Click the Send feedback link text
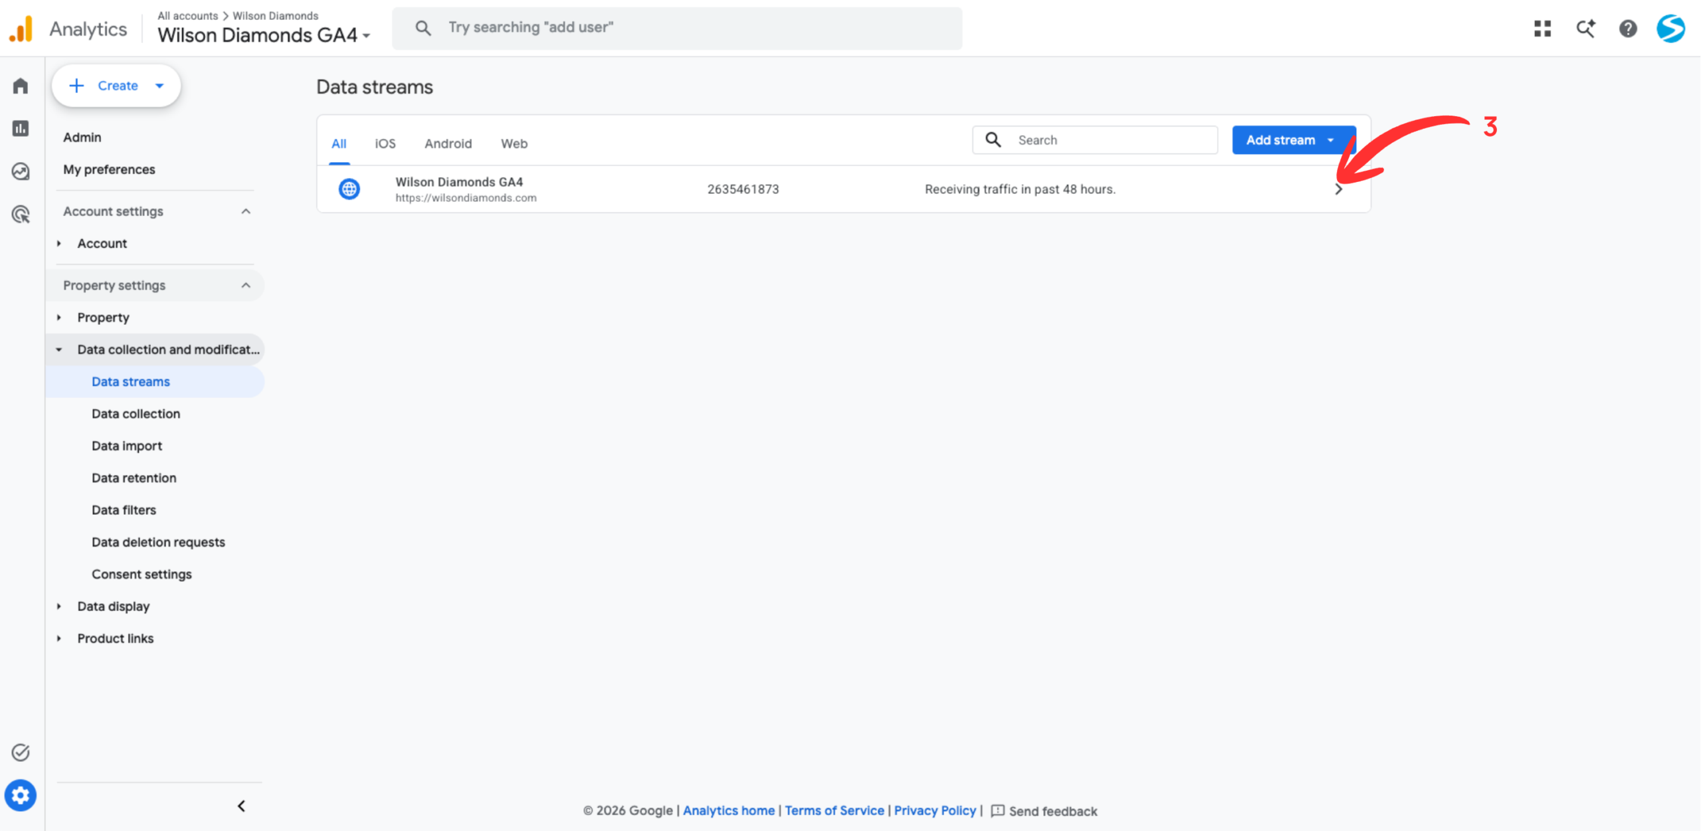Viewport: 1701px width, 831px height. (1053, 811)
